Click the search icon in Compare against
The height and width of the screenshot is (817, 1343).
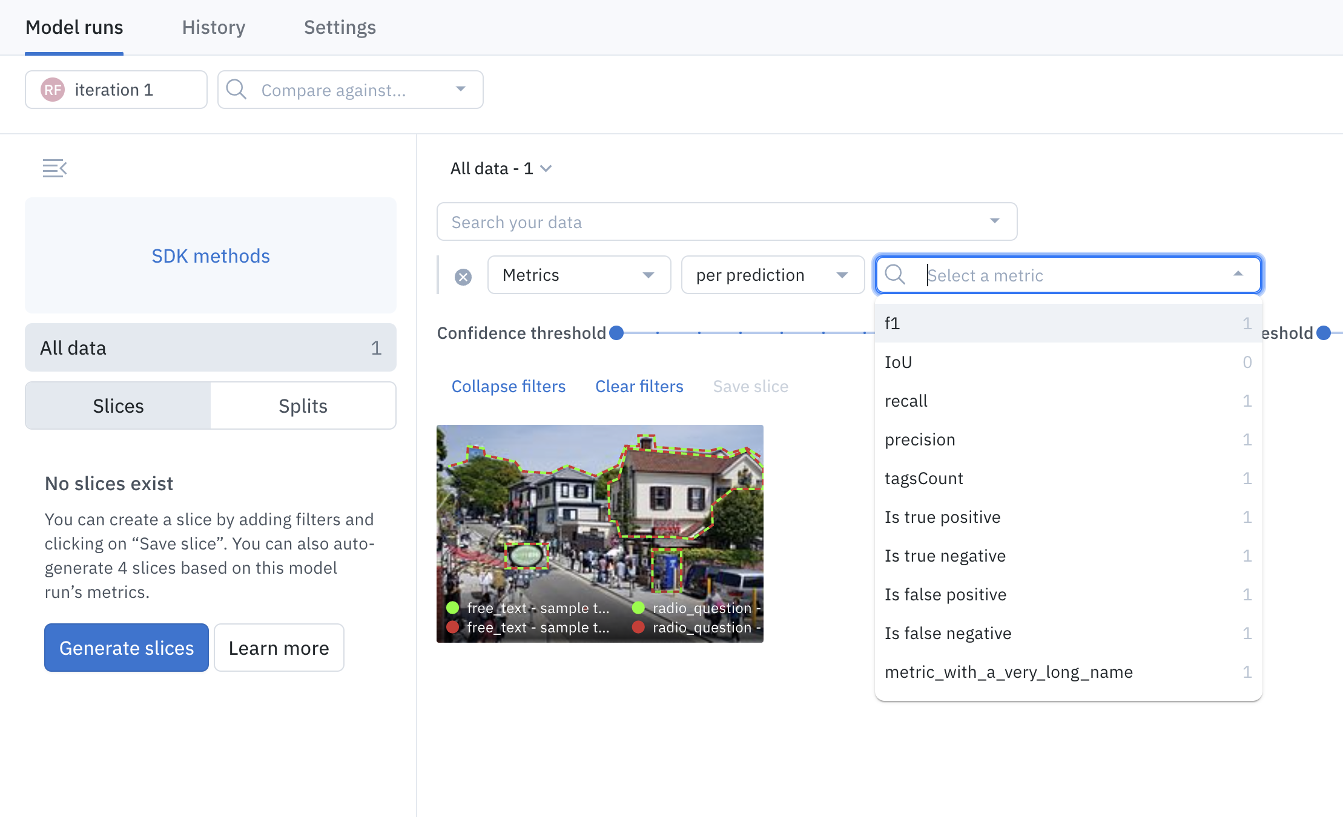[236, 90]
